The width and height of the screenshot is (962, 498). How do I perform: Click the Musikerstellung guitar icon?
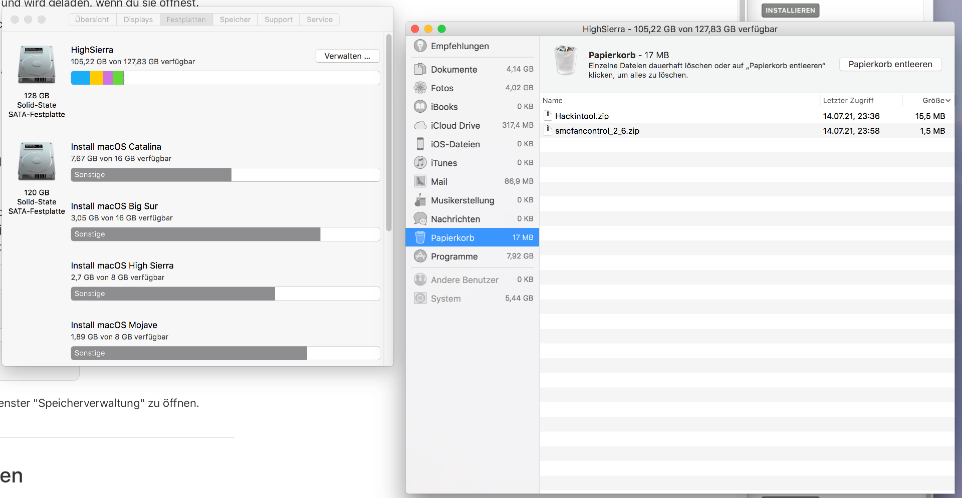(x=420, y=200)
